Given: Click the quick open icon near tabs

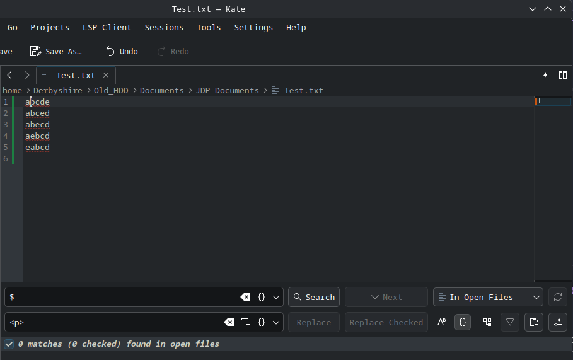Looking at the screenshot, I should tap(545, 75).
